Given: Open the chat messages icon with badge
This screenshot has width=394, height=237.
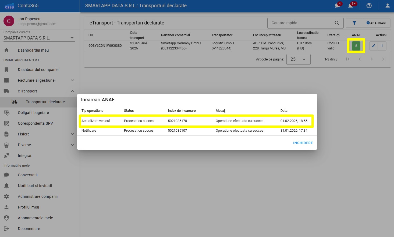Looking at the screenshot, I should tap(338, 6).
